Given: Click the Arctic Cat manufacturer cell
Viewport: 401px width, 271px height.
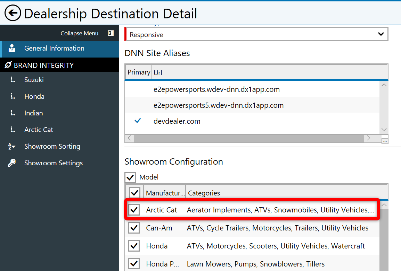Looking at the screenshot, I should coord(162,210).
